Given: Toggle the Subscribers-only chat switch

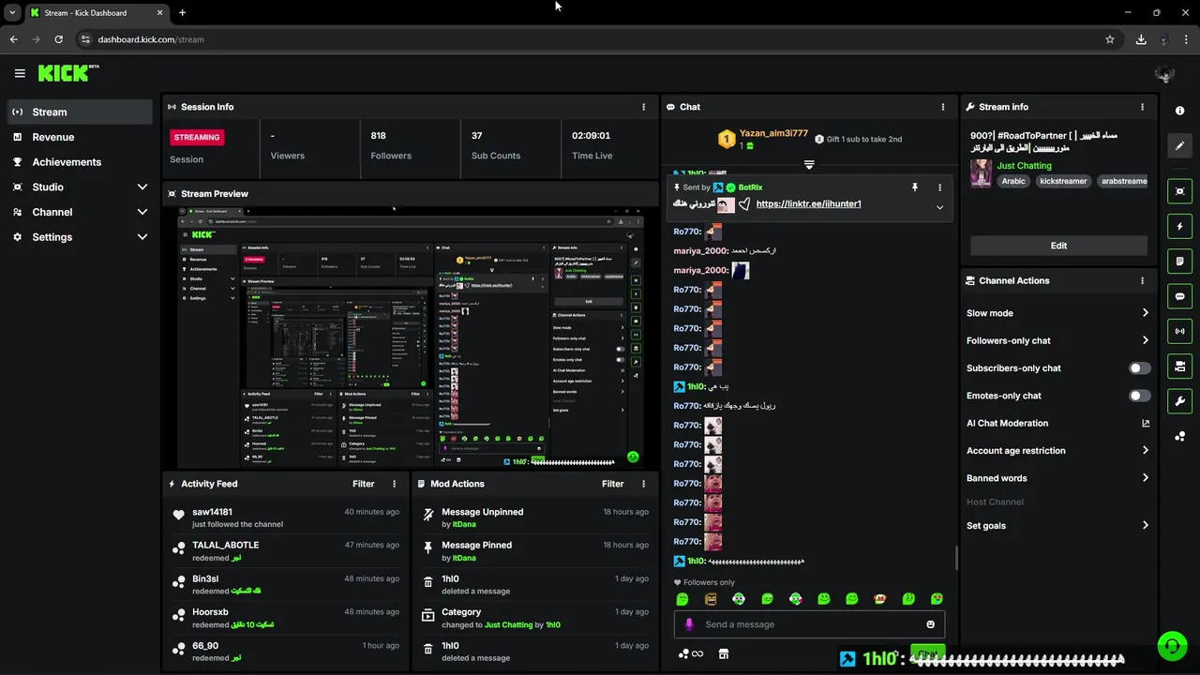Looking at the screenshot, I should (x=1139, y=368).
